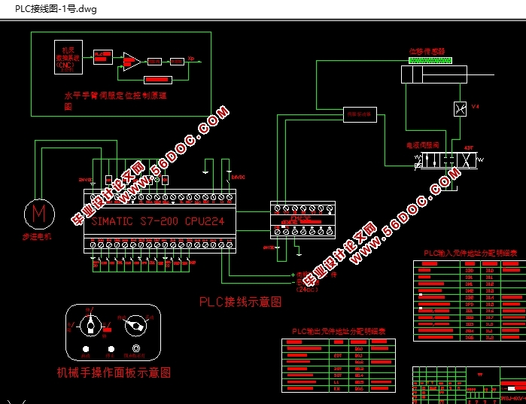The image size is (526, 404).
Task: Click the white stop pushbutton 停止
Action: [111, 349]
